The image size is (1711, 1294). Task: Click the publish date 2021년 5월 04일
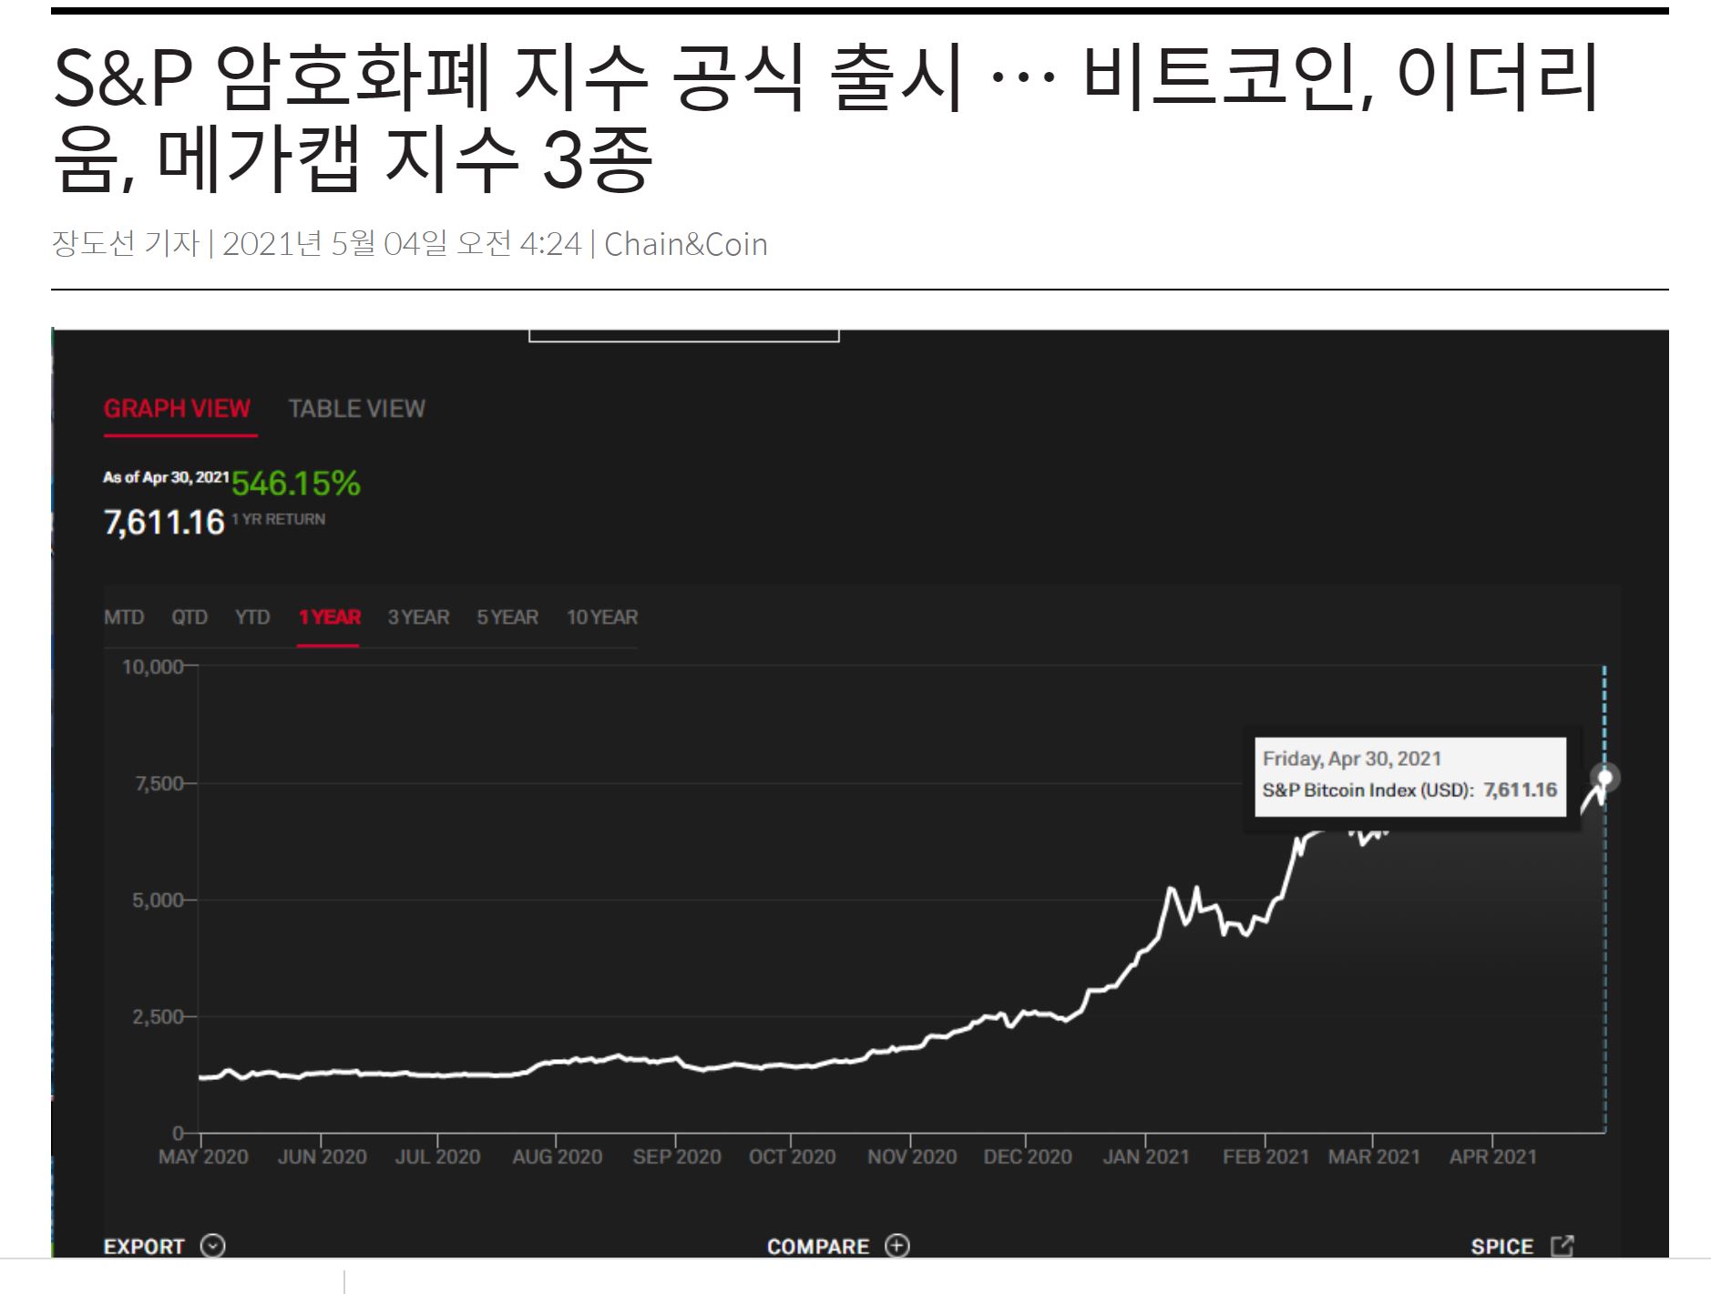click(335, 244)
